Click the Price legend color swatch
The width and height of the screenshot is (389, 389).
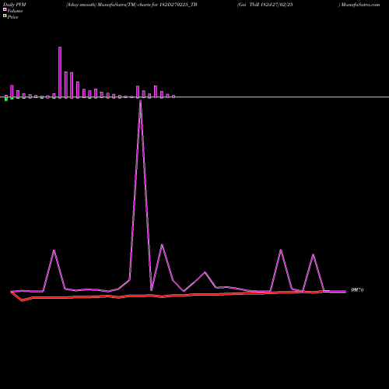[x=5, y=16]
